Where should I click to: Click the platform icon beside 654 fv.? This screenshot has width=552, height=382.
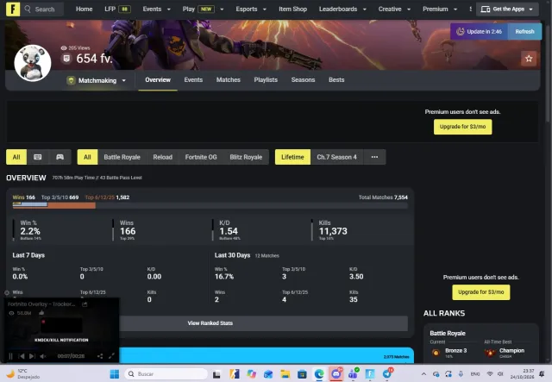tap(66, 59)
